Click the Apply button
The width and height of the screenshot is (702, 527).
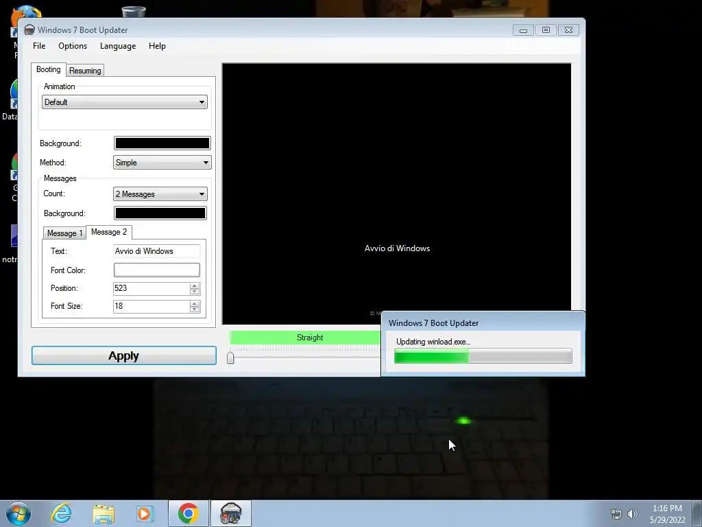[124, 355]
